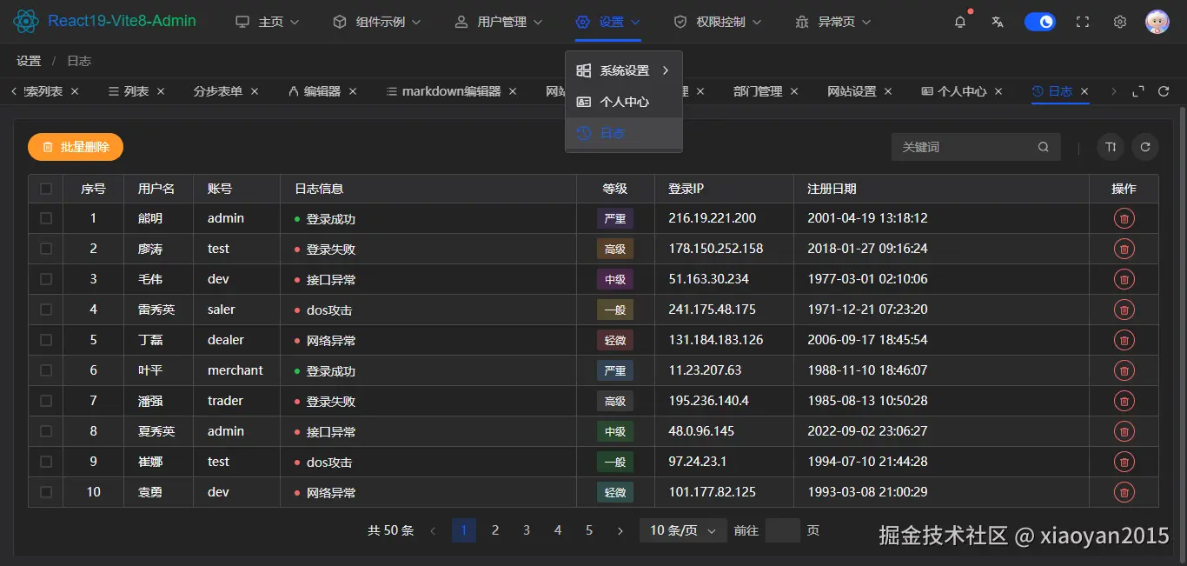Delete the log row for 潘强
The height and width of the screenshot is (566, 1187).
click(x=1124, y=402)
